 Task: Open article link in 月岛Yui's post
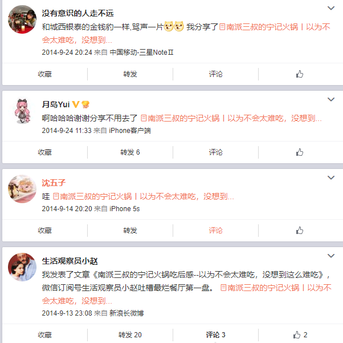231,118
